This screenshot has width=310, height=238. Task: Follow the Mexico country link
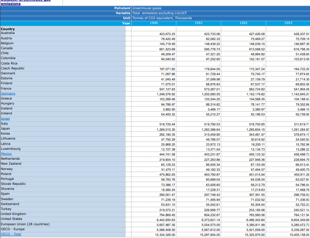[x=6, y=154]
